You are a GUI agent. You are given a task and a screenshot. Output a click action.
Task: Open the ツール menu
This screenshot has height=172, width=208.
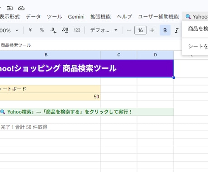(54, 17)
